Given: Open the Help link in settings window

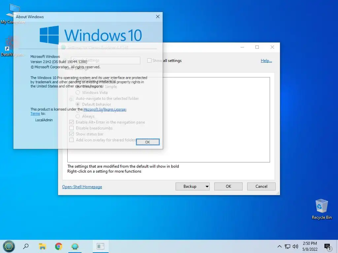Looking at the screenshot, I should 266,61.
